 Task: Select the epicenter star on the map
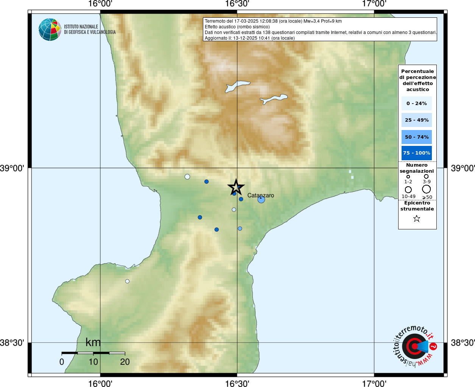click(236, 187)
